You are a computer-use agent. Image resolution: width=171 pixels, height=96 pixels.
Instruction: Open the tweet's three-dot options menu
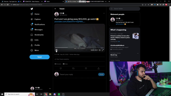(104, 13)
